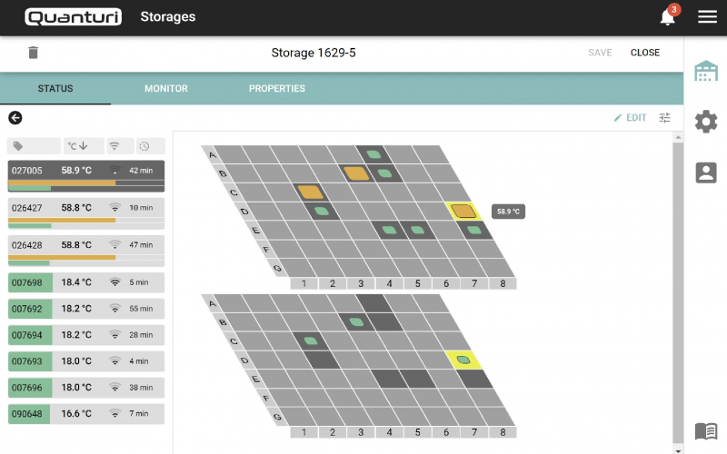Go back with the black arrow icon

(x=15, y=117)
